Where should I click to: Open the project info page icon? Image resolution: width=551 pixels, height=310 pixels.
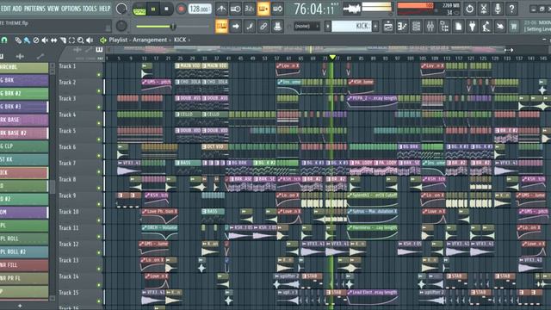tap(458, 26)
